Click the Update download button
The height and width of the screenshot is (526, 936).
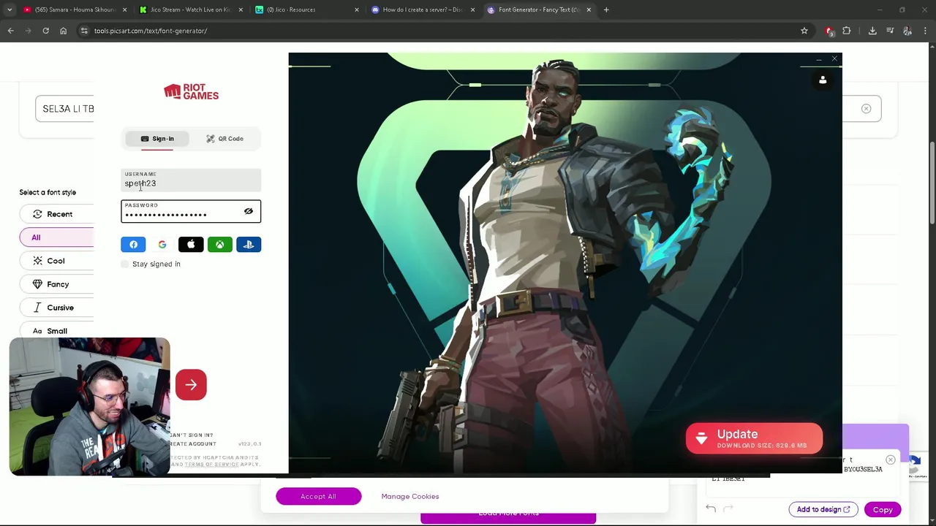click(x=754, y=438)
